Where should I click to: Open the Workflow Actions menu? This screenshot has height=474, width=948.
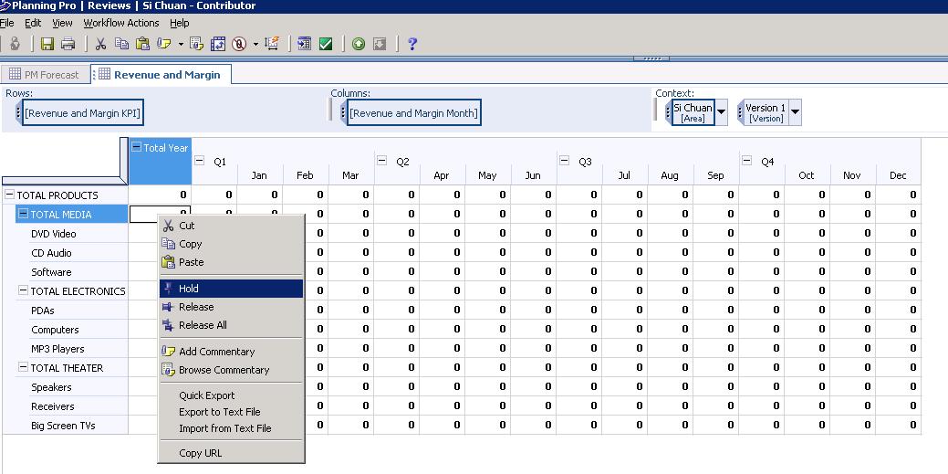(x=120, y=23)
